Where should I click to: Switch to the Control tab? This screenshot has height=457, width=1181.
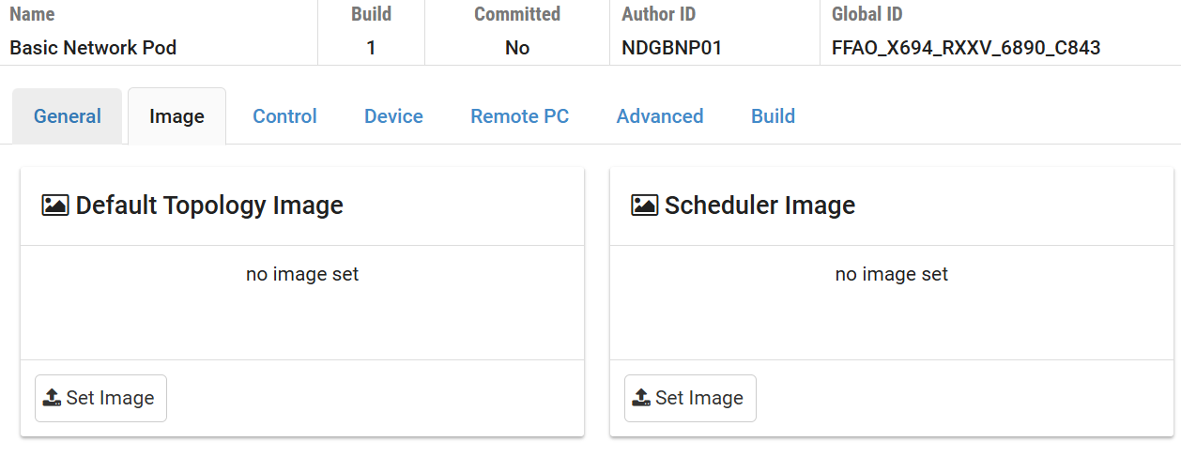[284, 116]
